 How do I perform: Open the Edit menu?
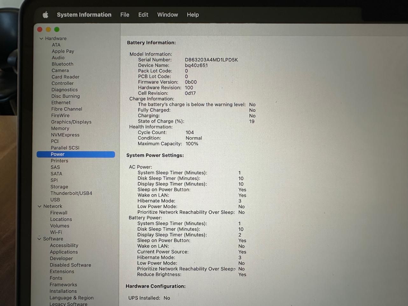pos(143,15)
